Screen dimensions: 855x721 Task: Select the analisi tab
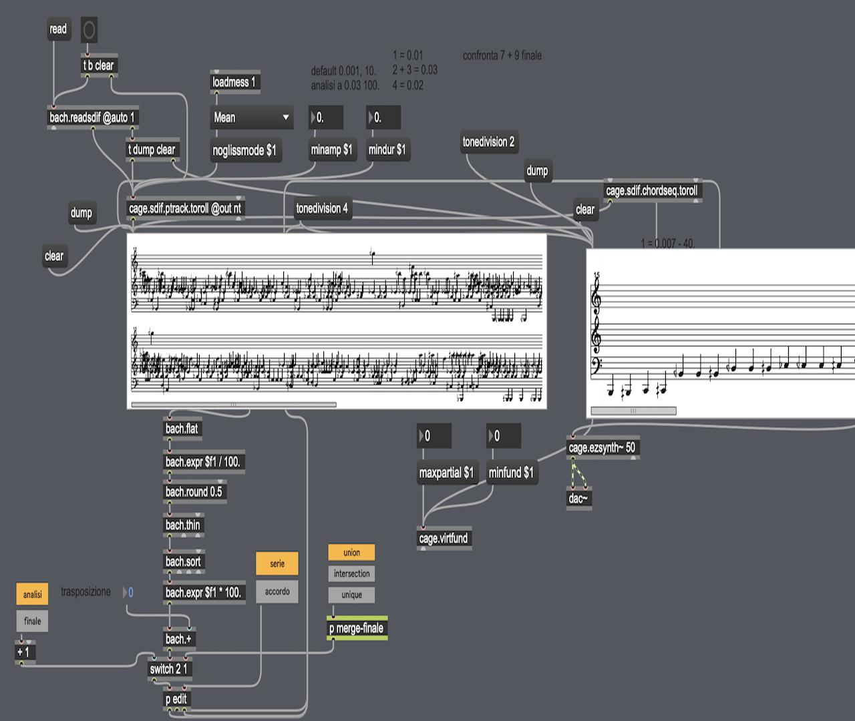[x=32, y=594]
